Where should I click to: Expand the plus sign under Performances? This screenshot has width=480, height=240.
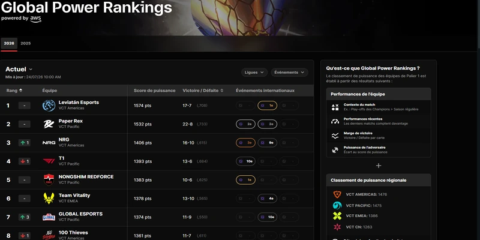pyautogui.click(x=379, y=166)
